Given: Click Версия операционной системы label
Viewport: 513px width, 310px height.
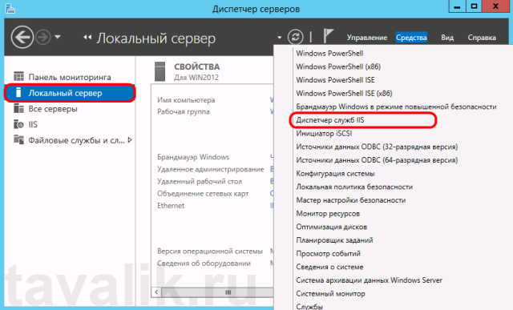Looking at the screenshot, I should coord(210,252).
